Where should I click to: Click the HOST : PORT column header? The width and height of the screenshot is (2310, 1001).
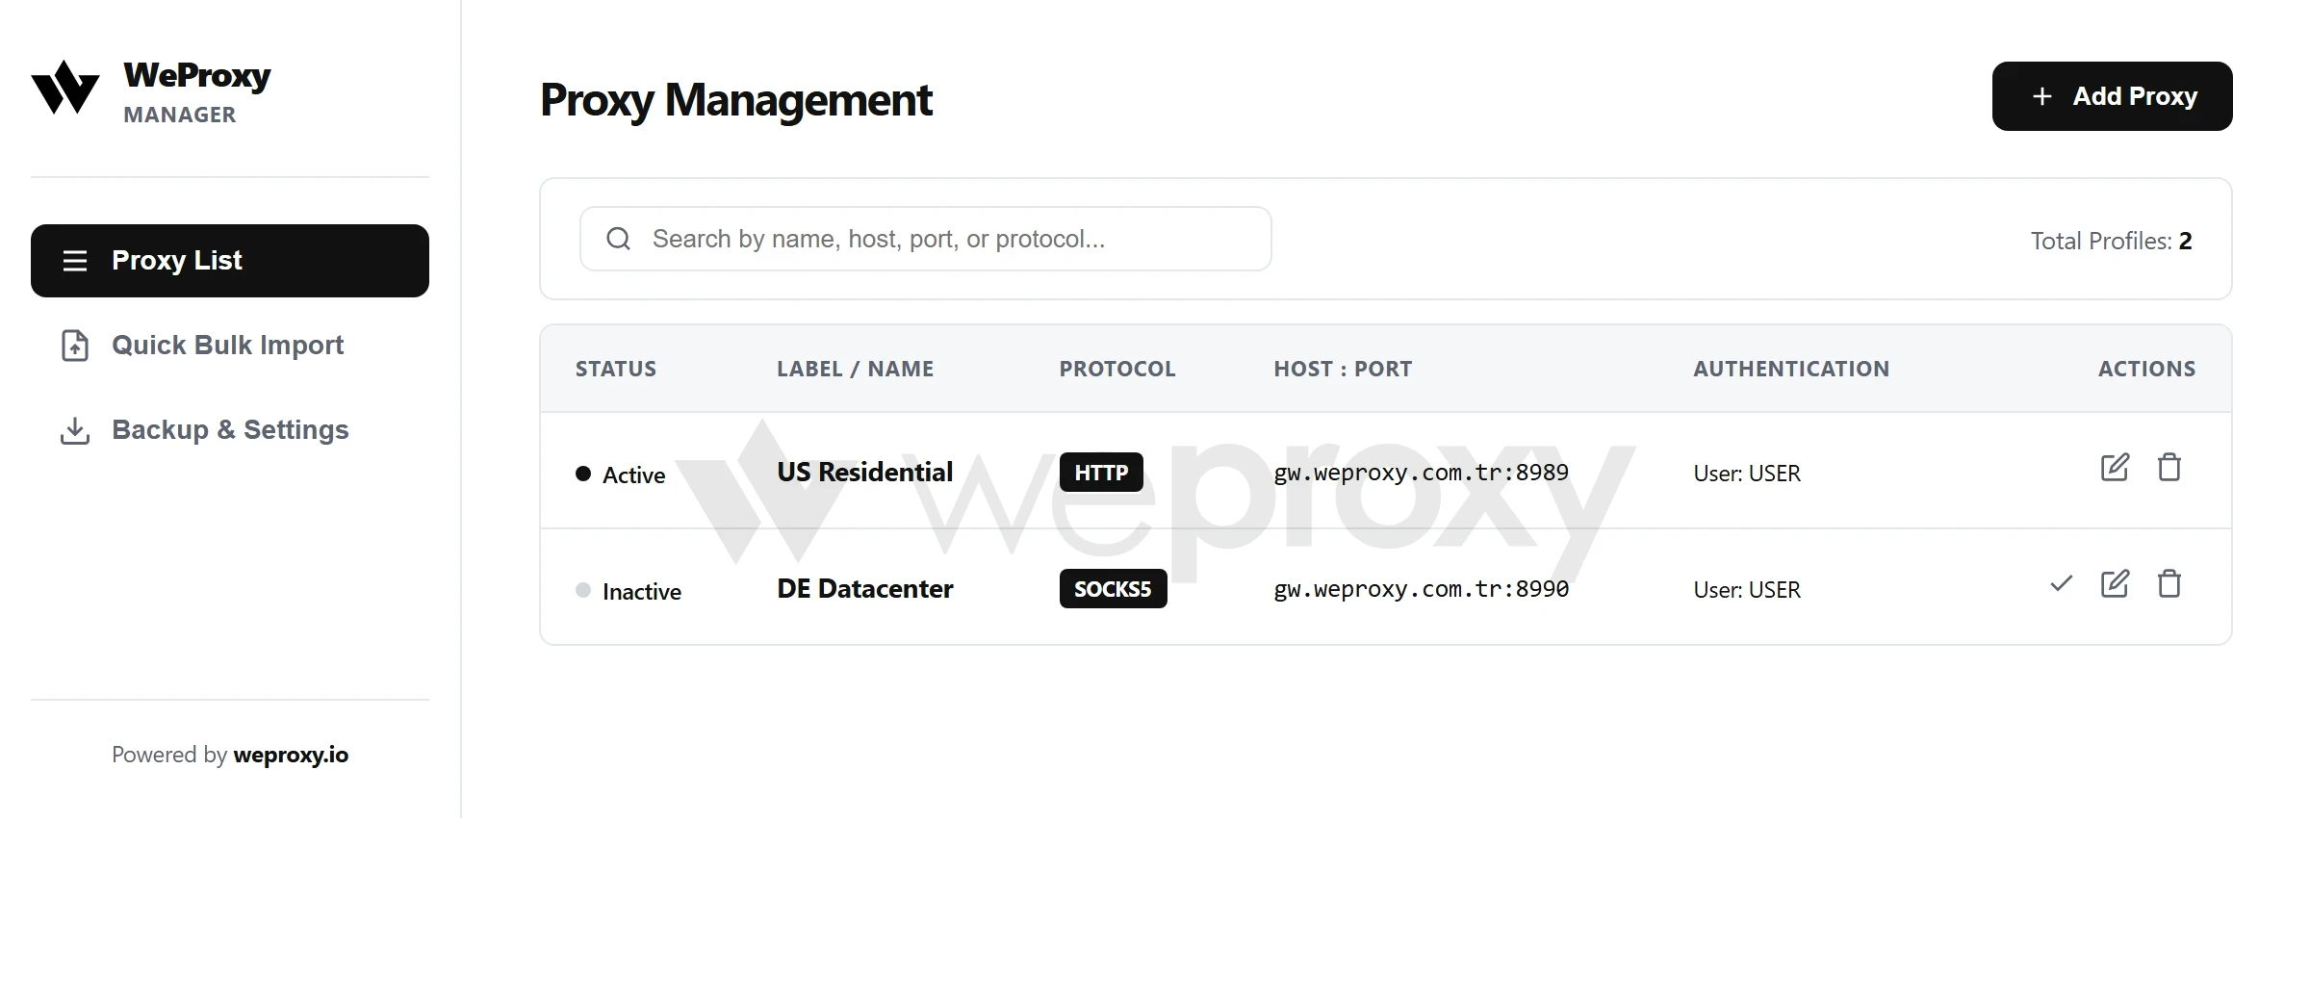pos(1343,369)
